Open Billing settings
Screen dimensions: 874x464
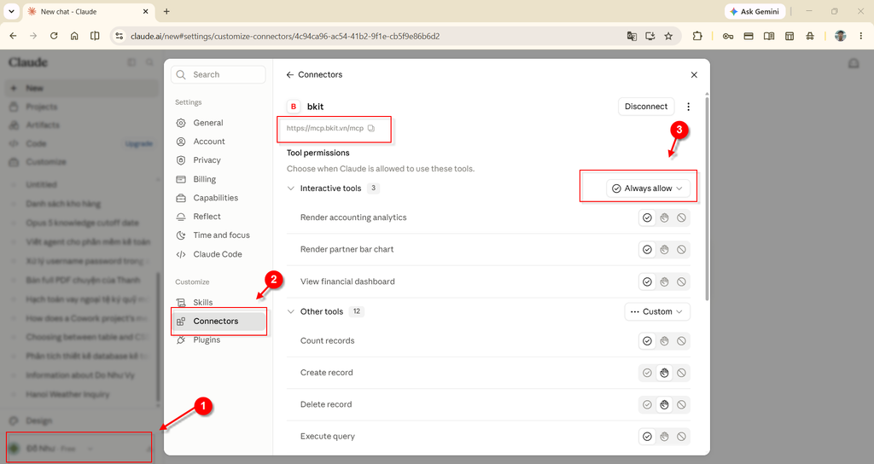click(x=218, y=179)
